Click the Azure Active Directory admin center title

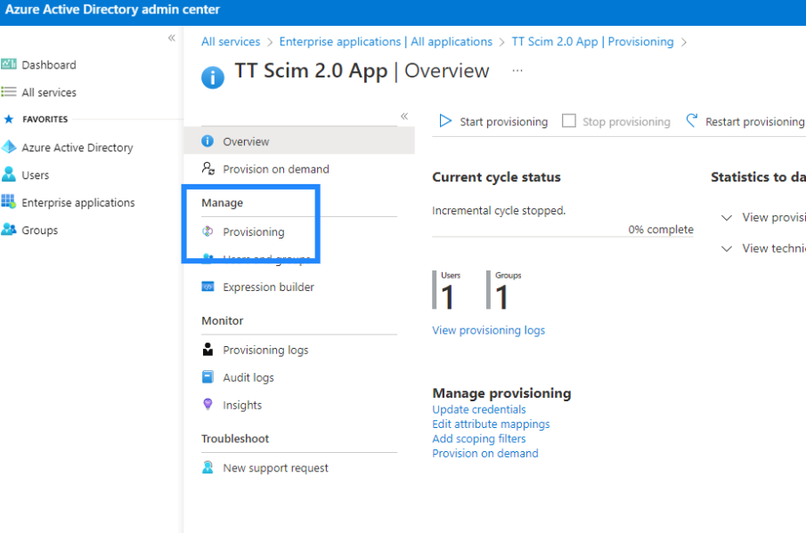112,10
